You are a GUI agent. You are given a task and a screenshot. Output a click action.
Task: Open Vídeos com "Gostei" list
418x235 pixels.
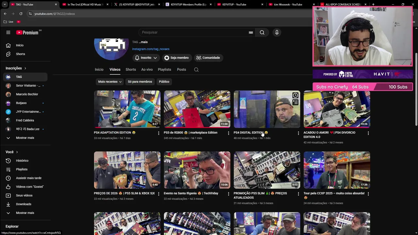point(25,187)
